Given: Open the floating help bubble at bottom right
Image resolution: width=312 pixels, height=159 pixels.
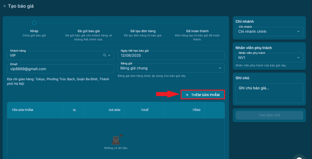Looking at the screenshot, I should (x=299, y=157).
